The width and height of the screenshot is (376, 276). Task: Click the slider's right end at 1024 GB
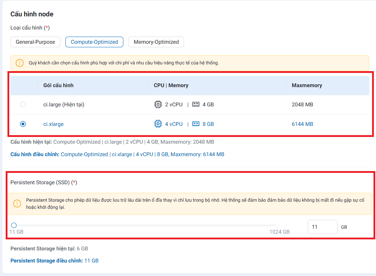(277, 225)
